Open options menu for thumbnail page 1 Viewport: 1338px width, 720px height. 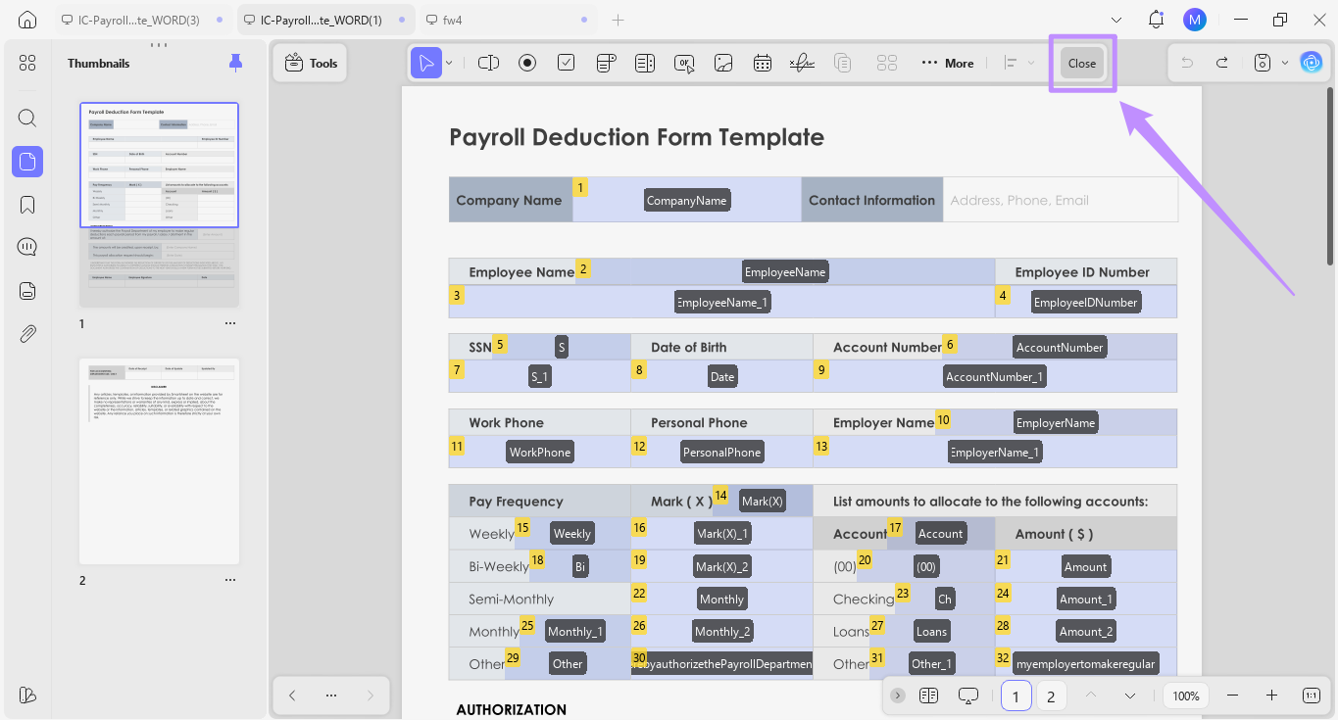230,323
